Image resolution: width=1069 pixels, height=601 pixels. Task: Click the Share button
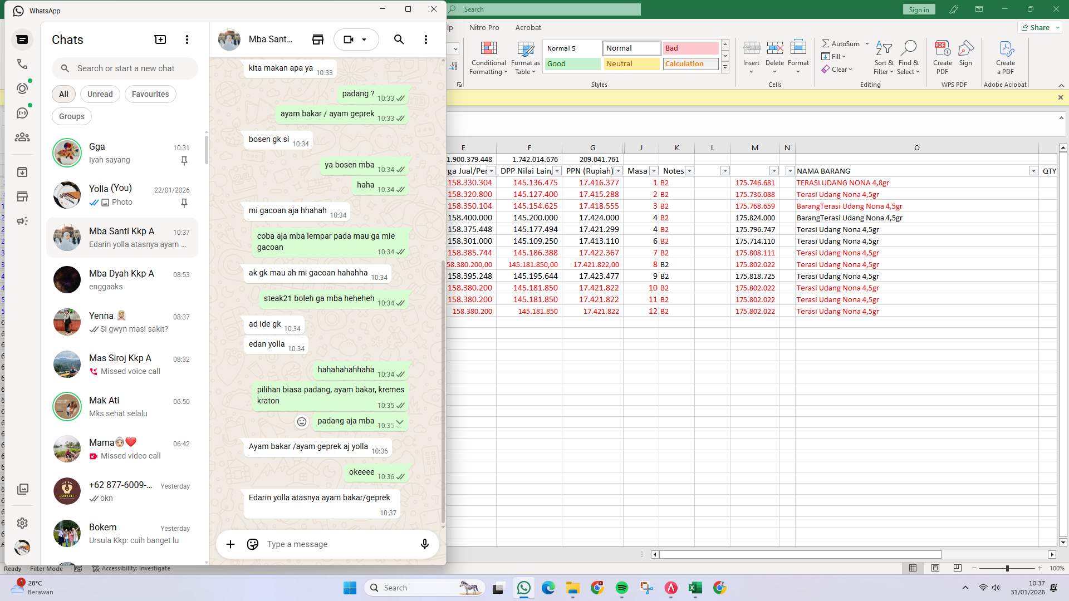1039,27
